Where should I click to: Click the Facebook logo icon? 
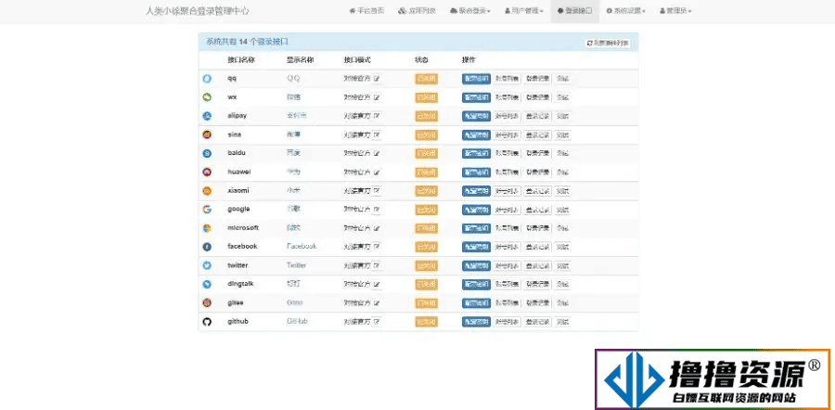click(x=207, y=247)
